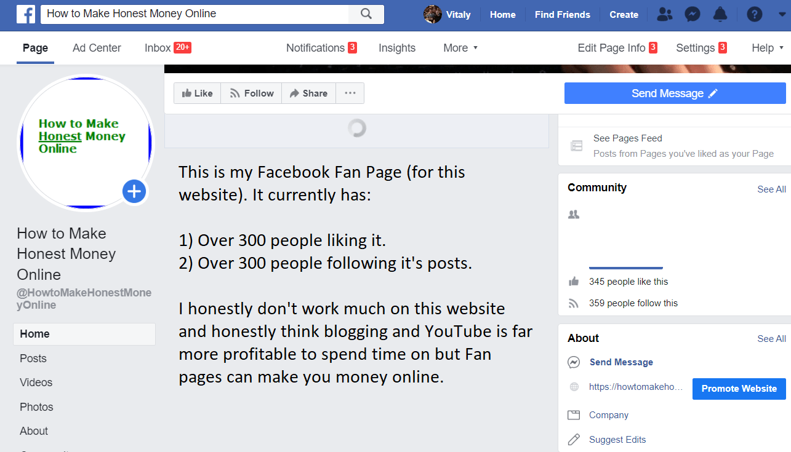Image resolution: width=791 pixels, height=452 pixels.
Task: Open the friend requests icon
Action: click(x=665, y=14)
